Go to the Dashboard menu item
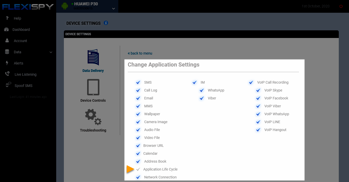This screenshot has height=182, width=349. [x=21, y=30]
